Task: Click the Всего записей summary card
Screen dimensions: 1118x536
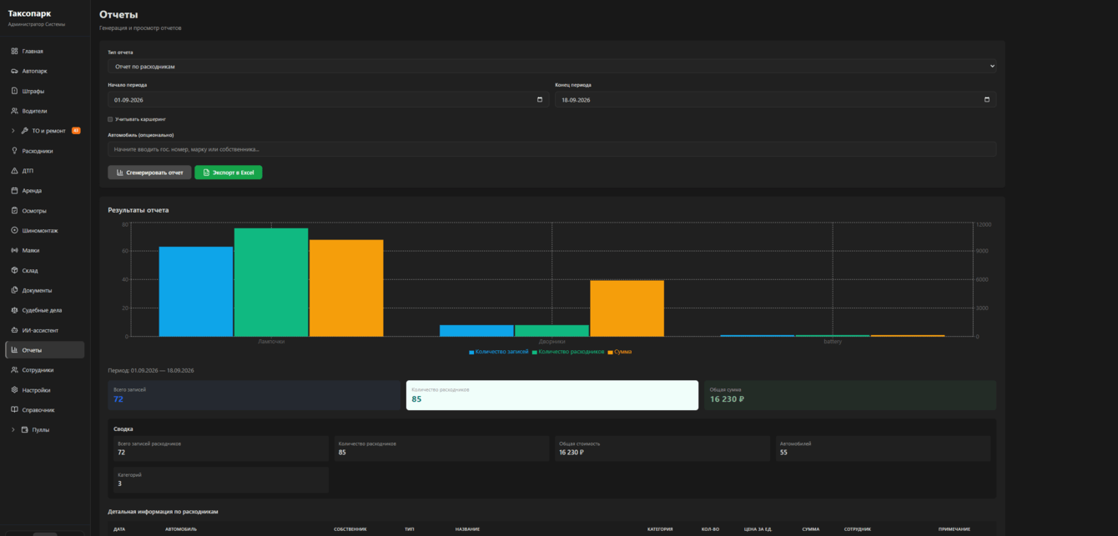Action: pos(254,395)
